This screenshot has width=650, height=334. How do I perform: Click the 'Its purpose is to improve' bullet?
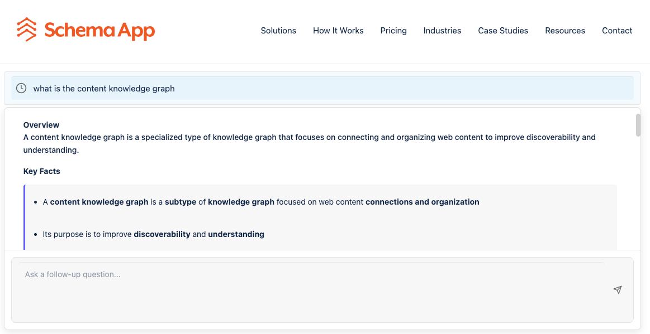coord(153,234)
